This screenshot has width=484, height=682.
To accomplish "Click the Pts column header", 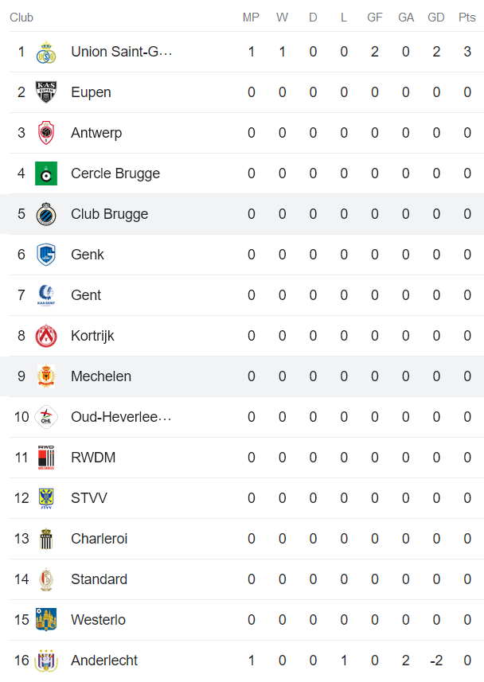I will tap(467, 18).
